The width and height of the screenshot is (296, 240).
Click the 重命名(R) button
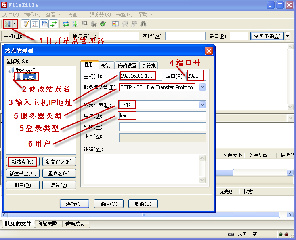[x=59, y=174]
